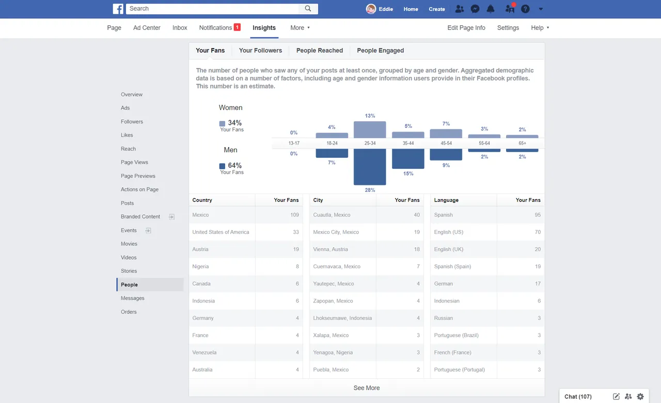Go to the Page tab
Viewport: 661px width, 403px height.
114,28
